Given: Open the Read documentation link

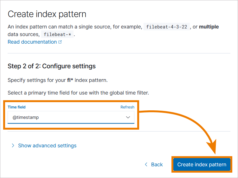Looking at the screenshot, I should pyautogui.click(x=32, y=42).
